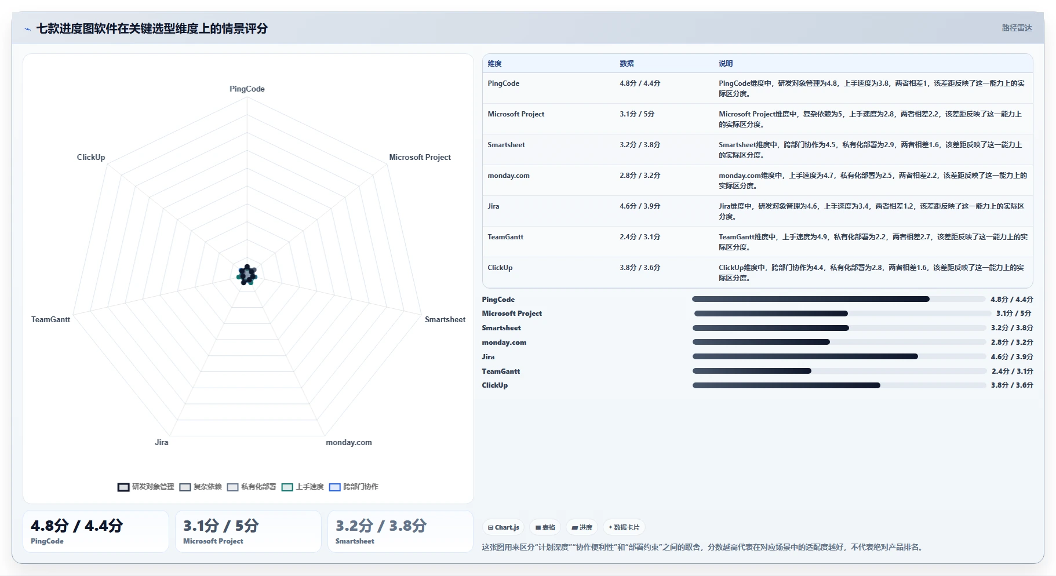
Task: Click the ClickUp description in 说明 column
Action: [872, 272]
